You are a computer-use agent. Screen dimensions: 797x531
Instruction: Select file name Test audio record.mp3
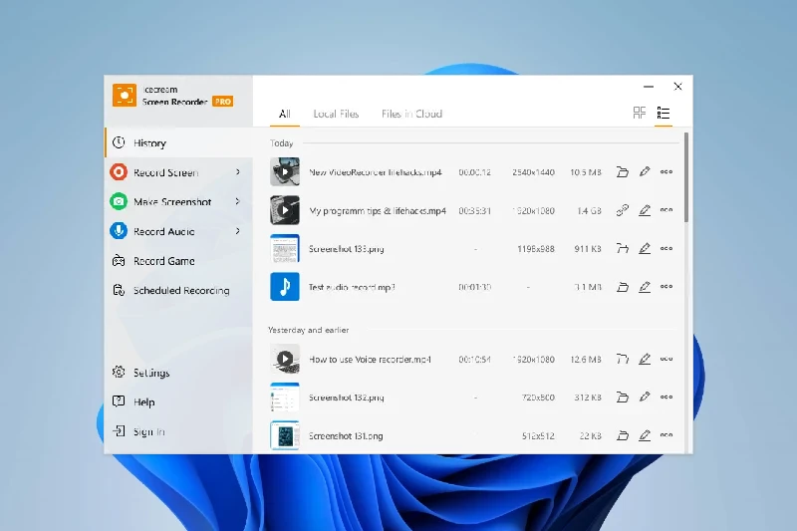352,287
